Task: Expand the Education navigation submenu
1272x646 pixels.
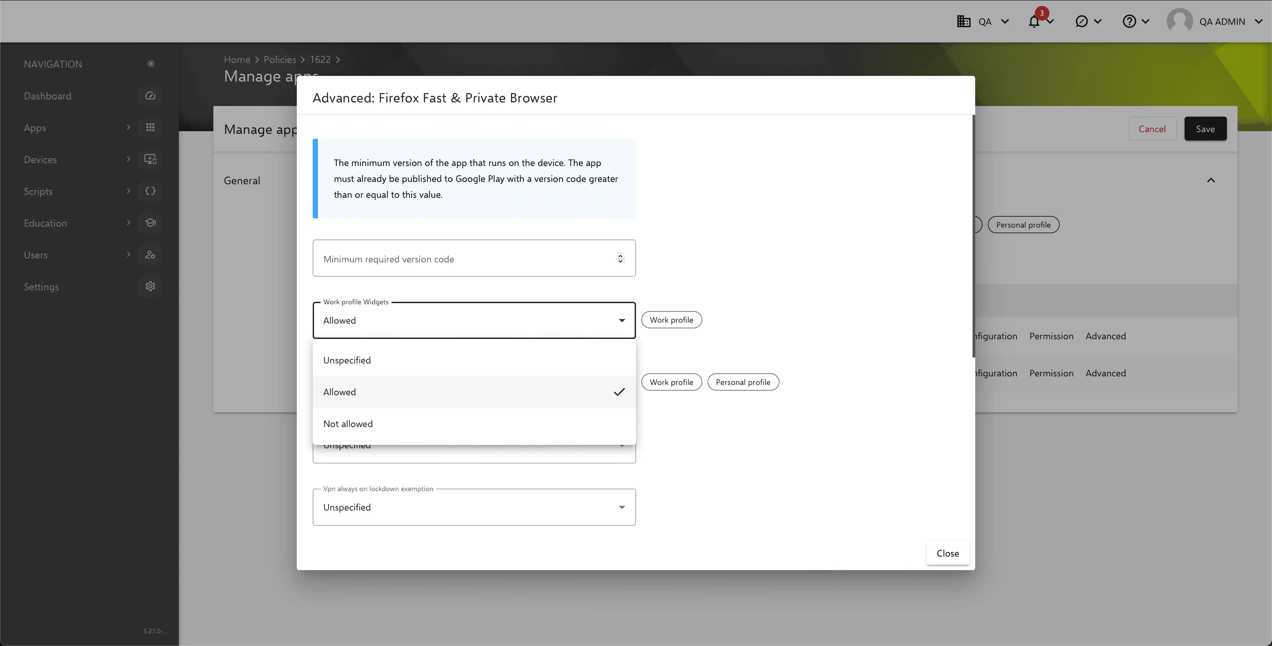Action: tap(129, 223)
